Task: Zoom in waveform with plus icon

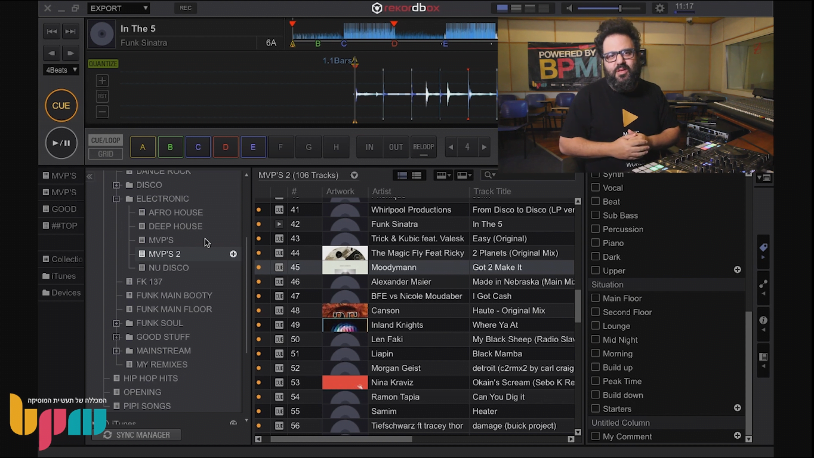Action: (x=102, y=81)
